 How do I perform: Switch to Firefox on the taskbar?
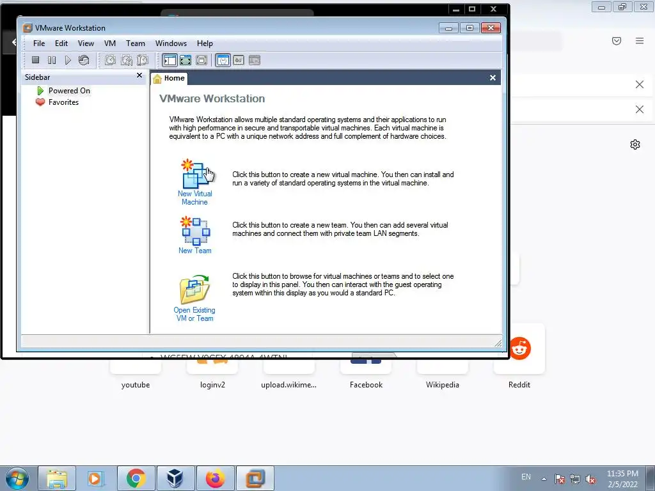215,478
